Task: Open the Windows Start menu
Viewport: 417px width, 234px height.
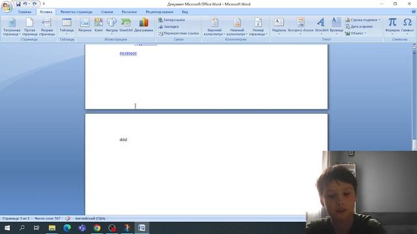Action: point(7,228)
